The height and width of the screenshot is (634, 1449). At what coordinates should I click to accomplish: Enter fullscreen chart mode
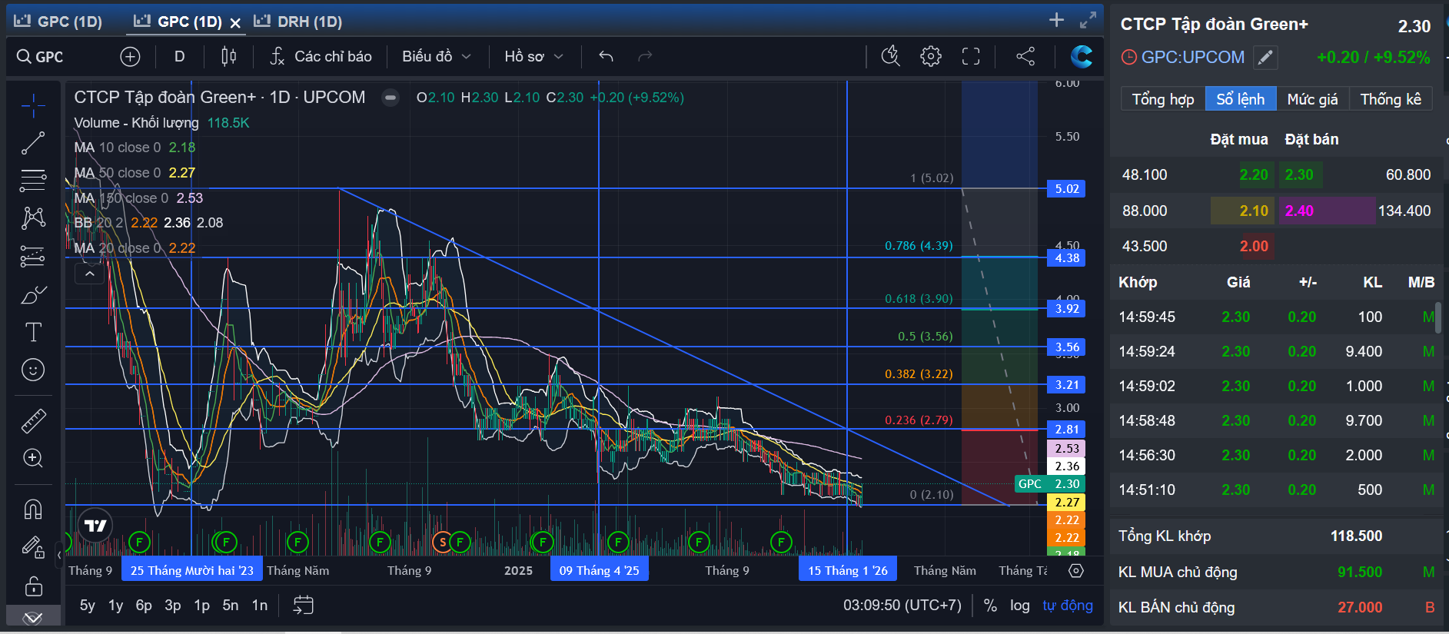click(971, 56)
